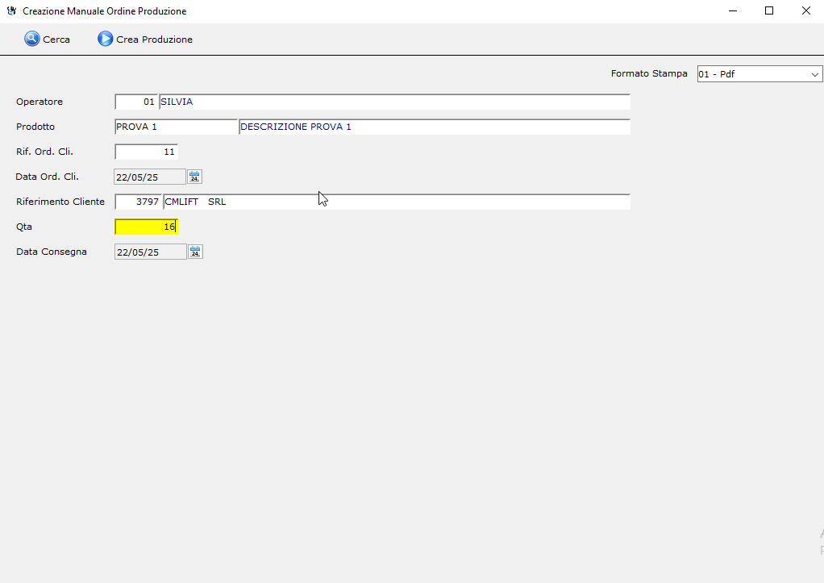Maximize the production order window
Viewport: 824px width, 583px height.
pos(769,11)
